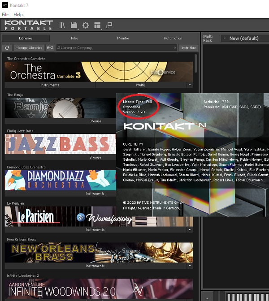Image resolution: width=269 pixels, height=301 pixels.
Task: Clear the library search with X icon
Action: pos(175,47)
